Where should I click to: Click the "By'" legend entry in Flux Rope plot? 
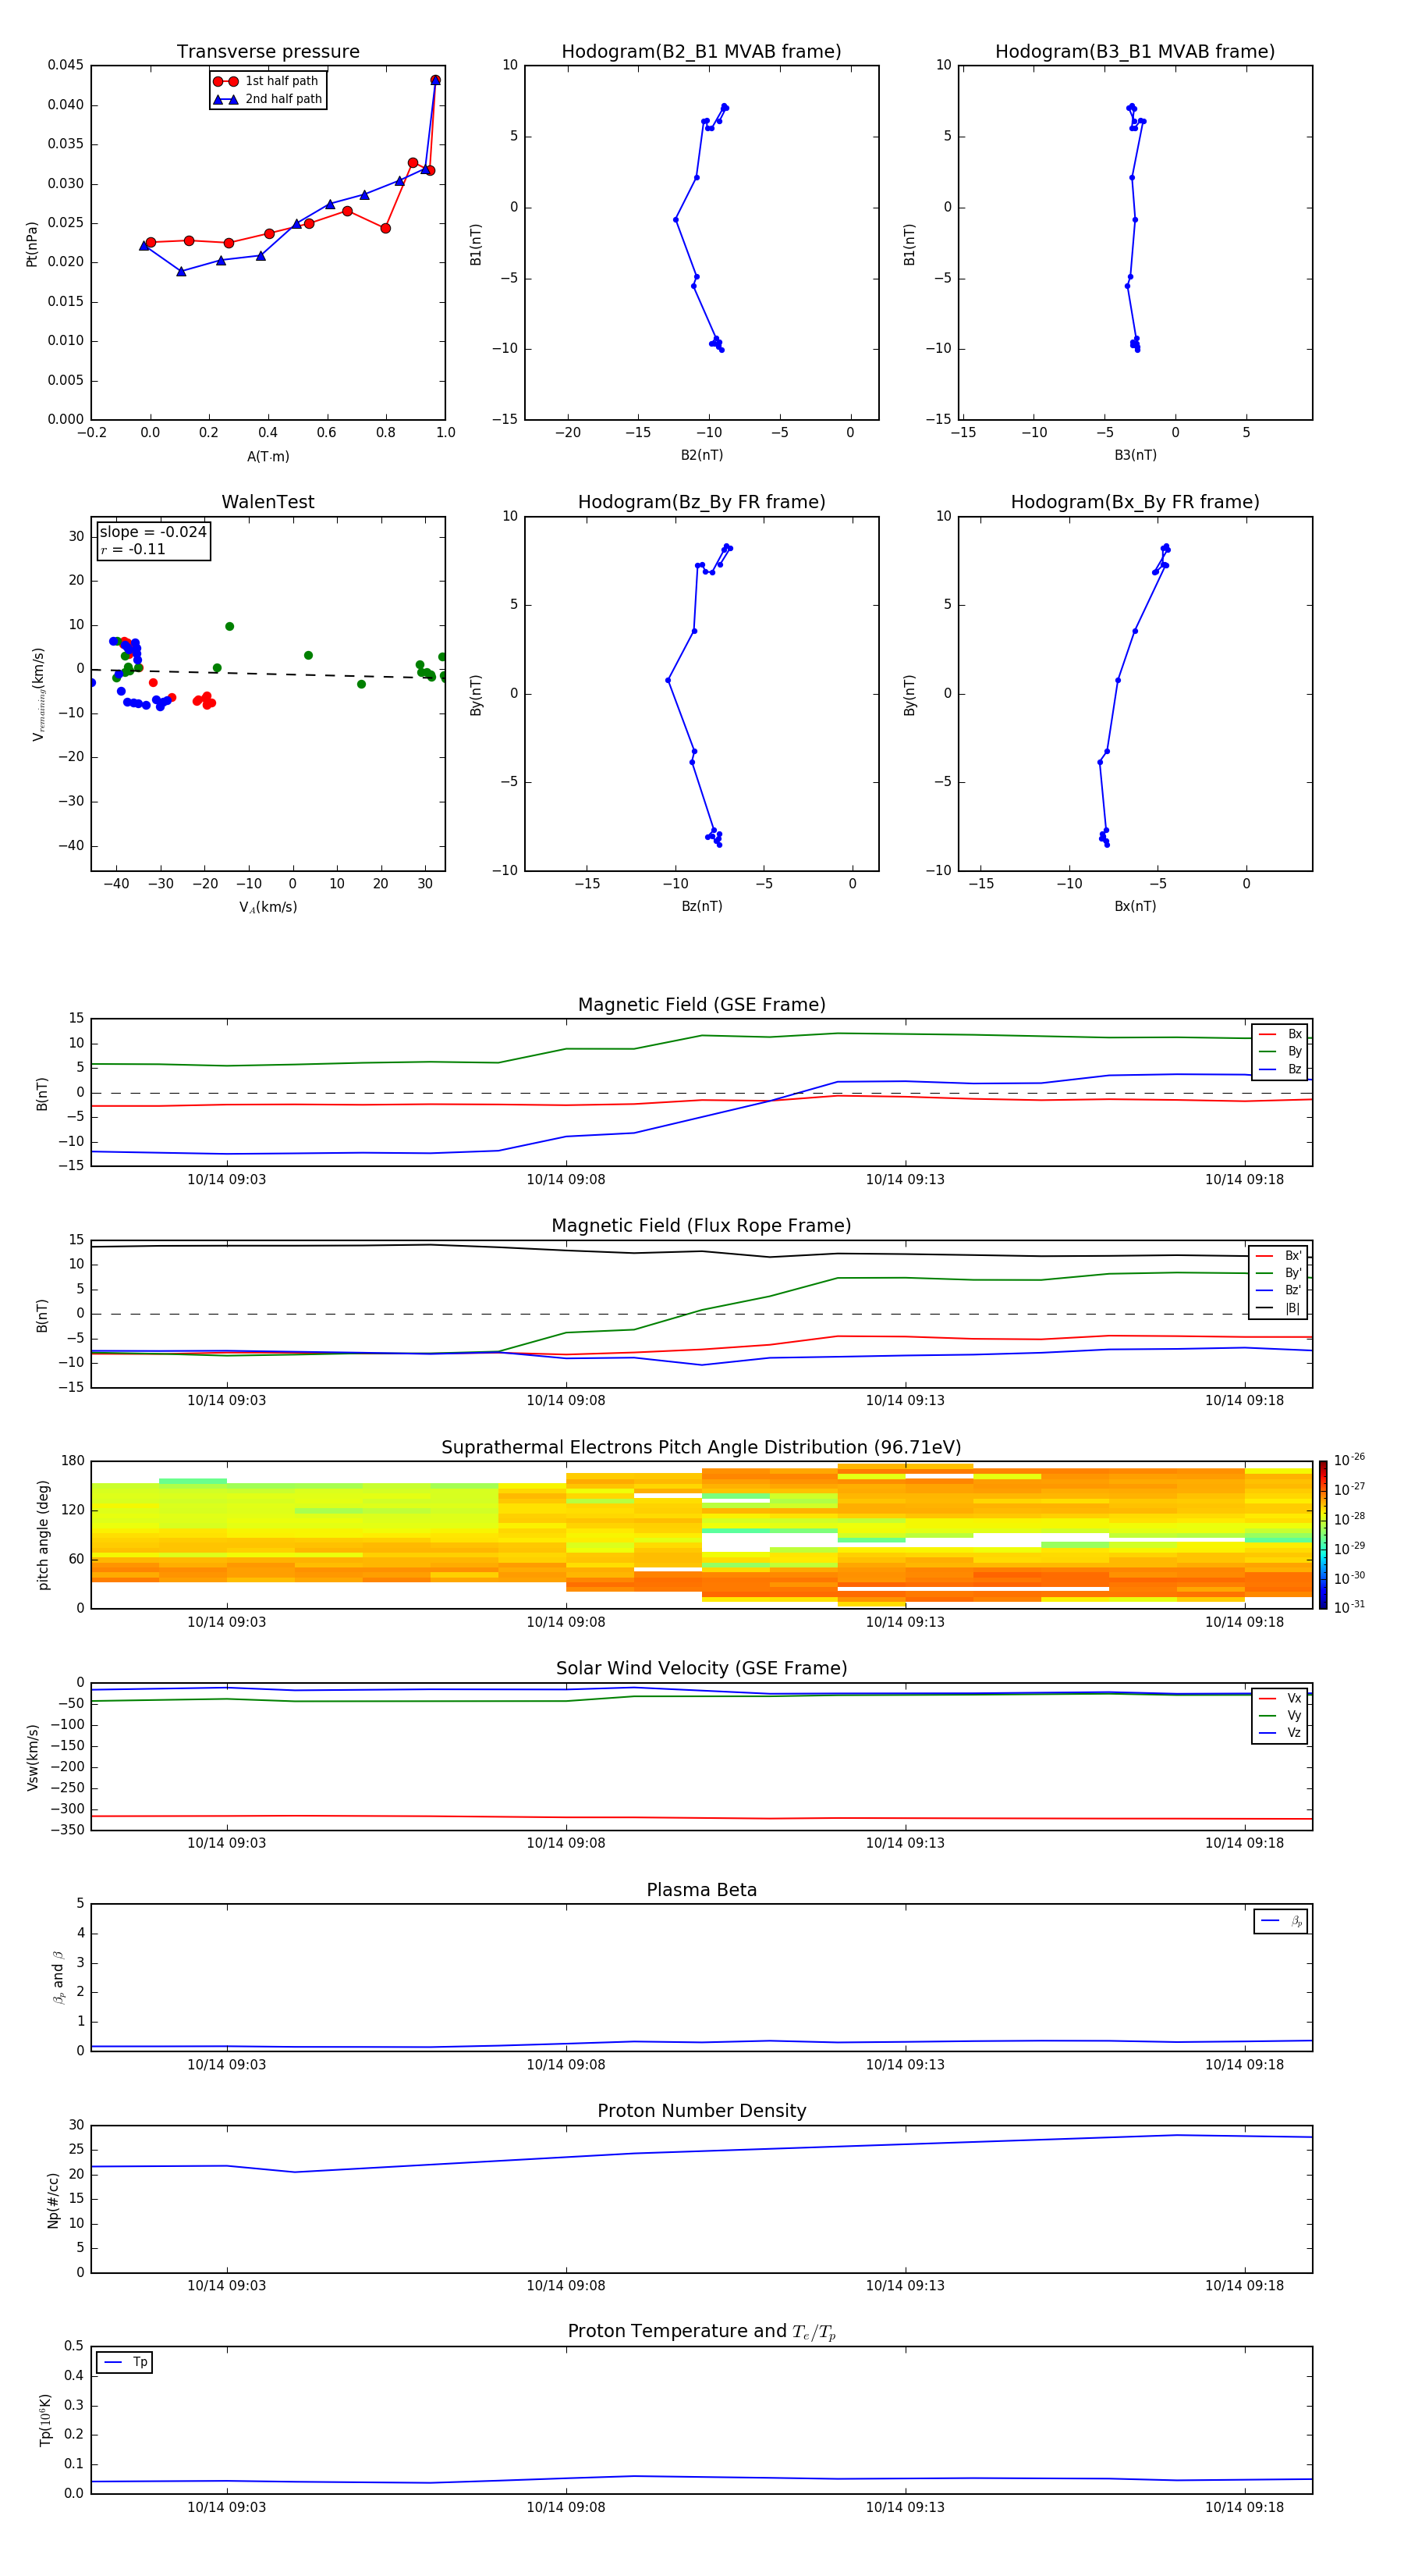coord(1279,1273)
